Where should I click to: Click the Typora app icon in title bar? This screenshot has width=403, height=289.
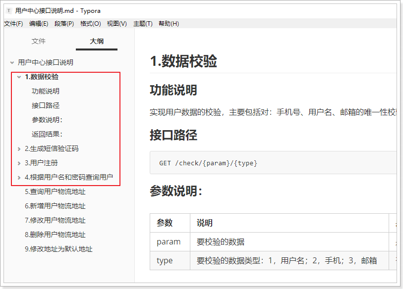click(9, 10)
